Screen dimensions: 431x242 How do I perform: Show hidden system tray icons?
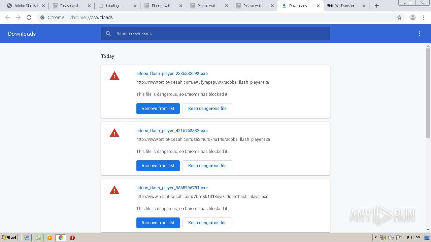pos(375,238)
